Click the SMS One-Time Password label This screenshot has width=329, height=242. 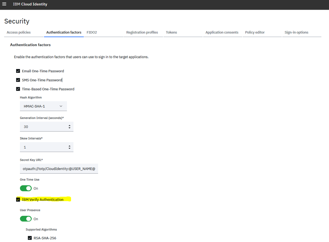point(42,80)
